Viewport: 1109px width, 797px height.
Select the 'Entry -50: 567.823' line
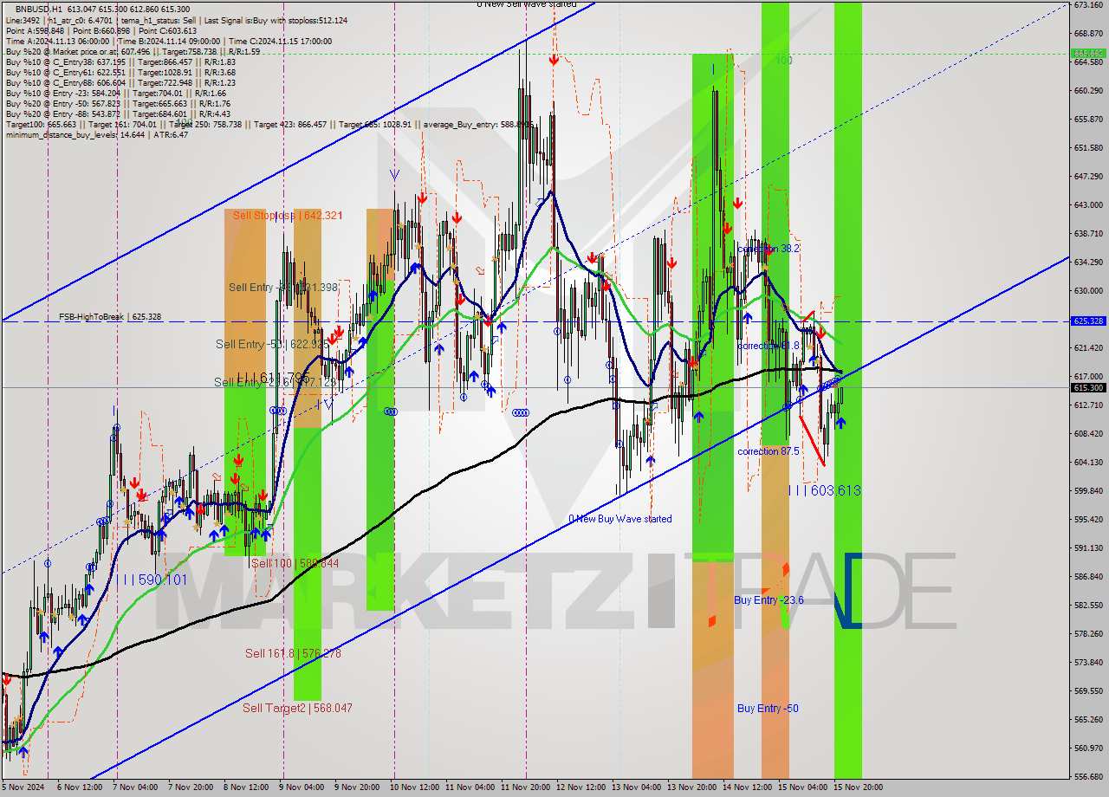118,103
